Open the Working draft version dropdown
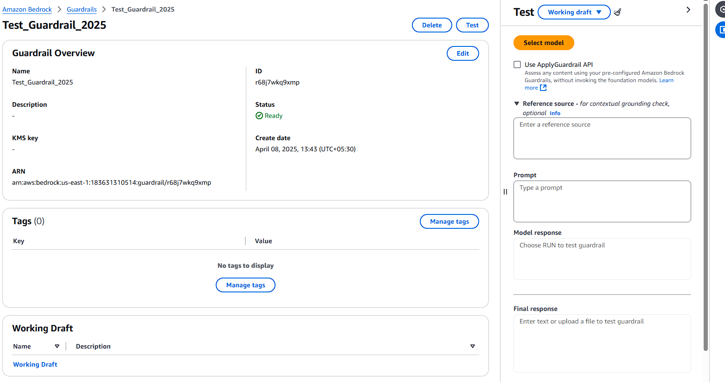 point(574,12)
